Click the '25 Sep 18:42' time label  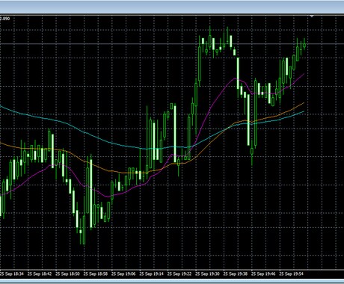40,274
